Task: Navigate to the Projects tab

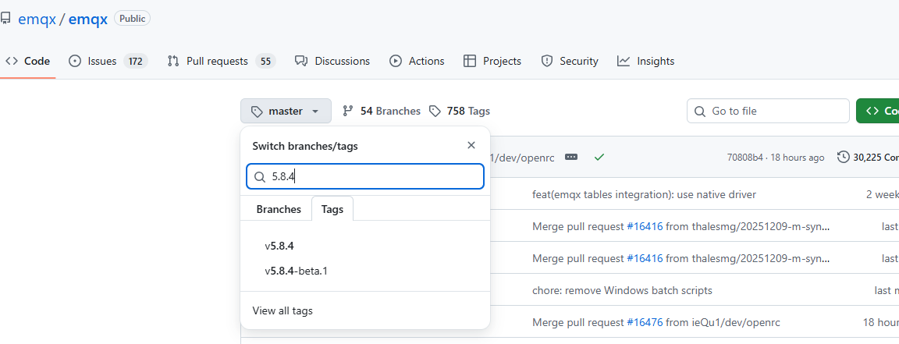Action: [492, 61]
